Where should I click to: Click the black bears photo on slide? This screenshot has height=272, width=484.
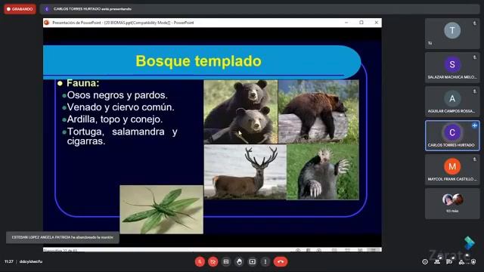[x=240, y=112]
